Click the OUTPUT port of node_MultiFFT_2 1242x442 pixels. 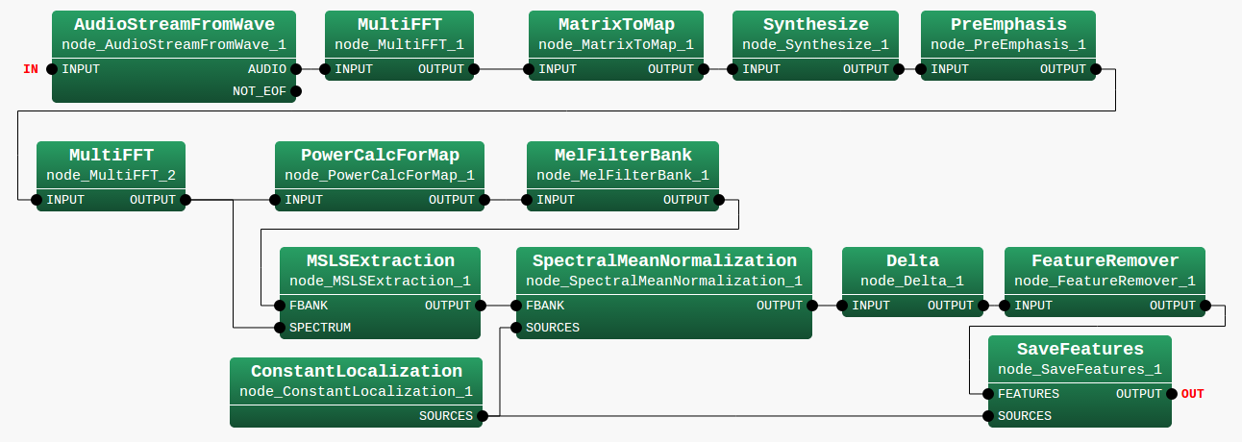point(186,200)
